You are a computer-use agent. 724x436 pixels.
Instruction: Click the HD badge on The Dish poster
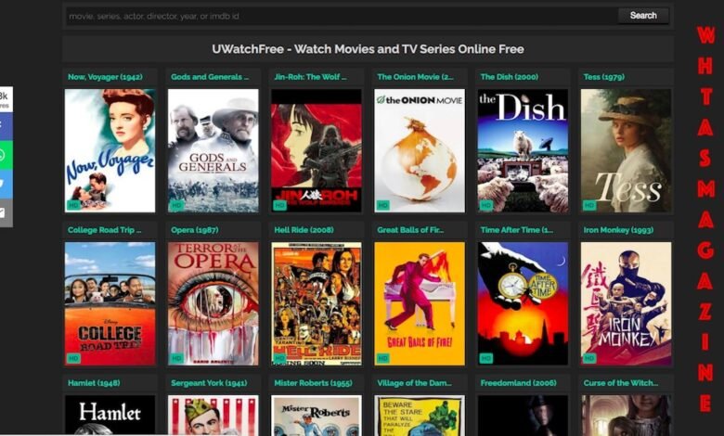(x=486, y=205)
